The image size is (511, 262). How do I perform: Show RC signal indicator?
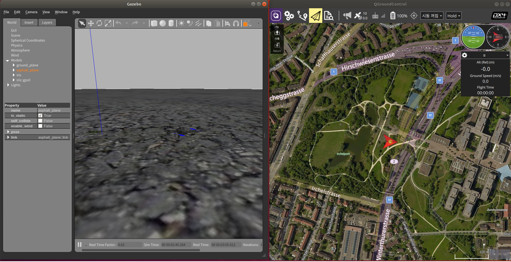click(x=378, y=16)
